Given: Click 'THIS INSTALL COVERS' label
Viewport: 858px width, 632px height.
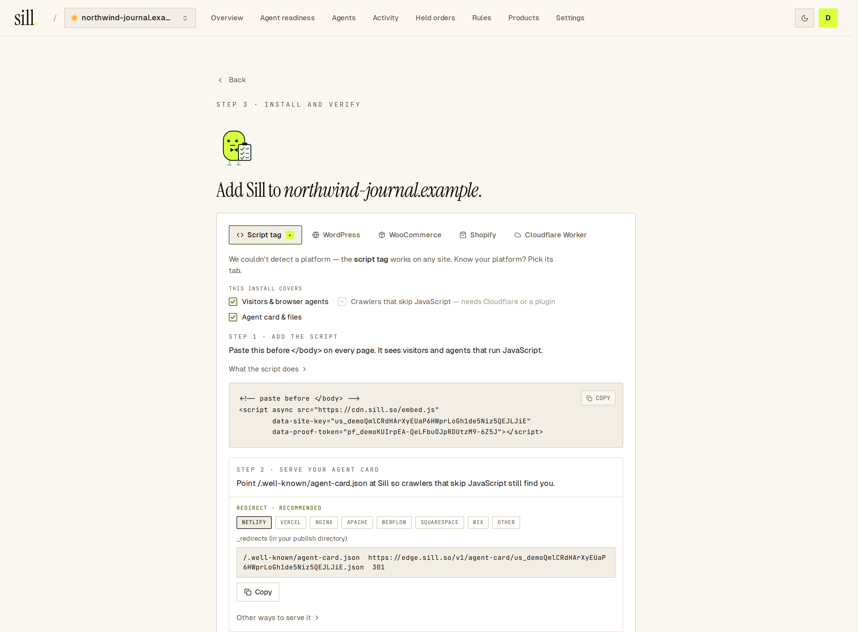Looking at the screenshot, I should [265, 289].
